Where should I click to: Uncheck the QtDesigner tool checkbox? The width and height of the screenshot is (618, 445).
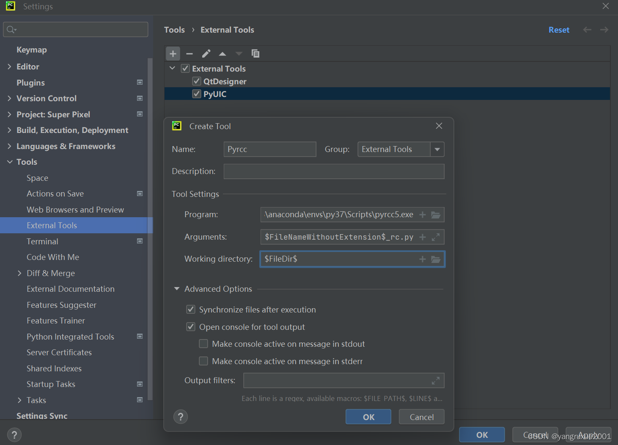click(197, 81)
